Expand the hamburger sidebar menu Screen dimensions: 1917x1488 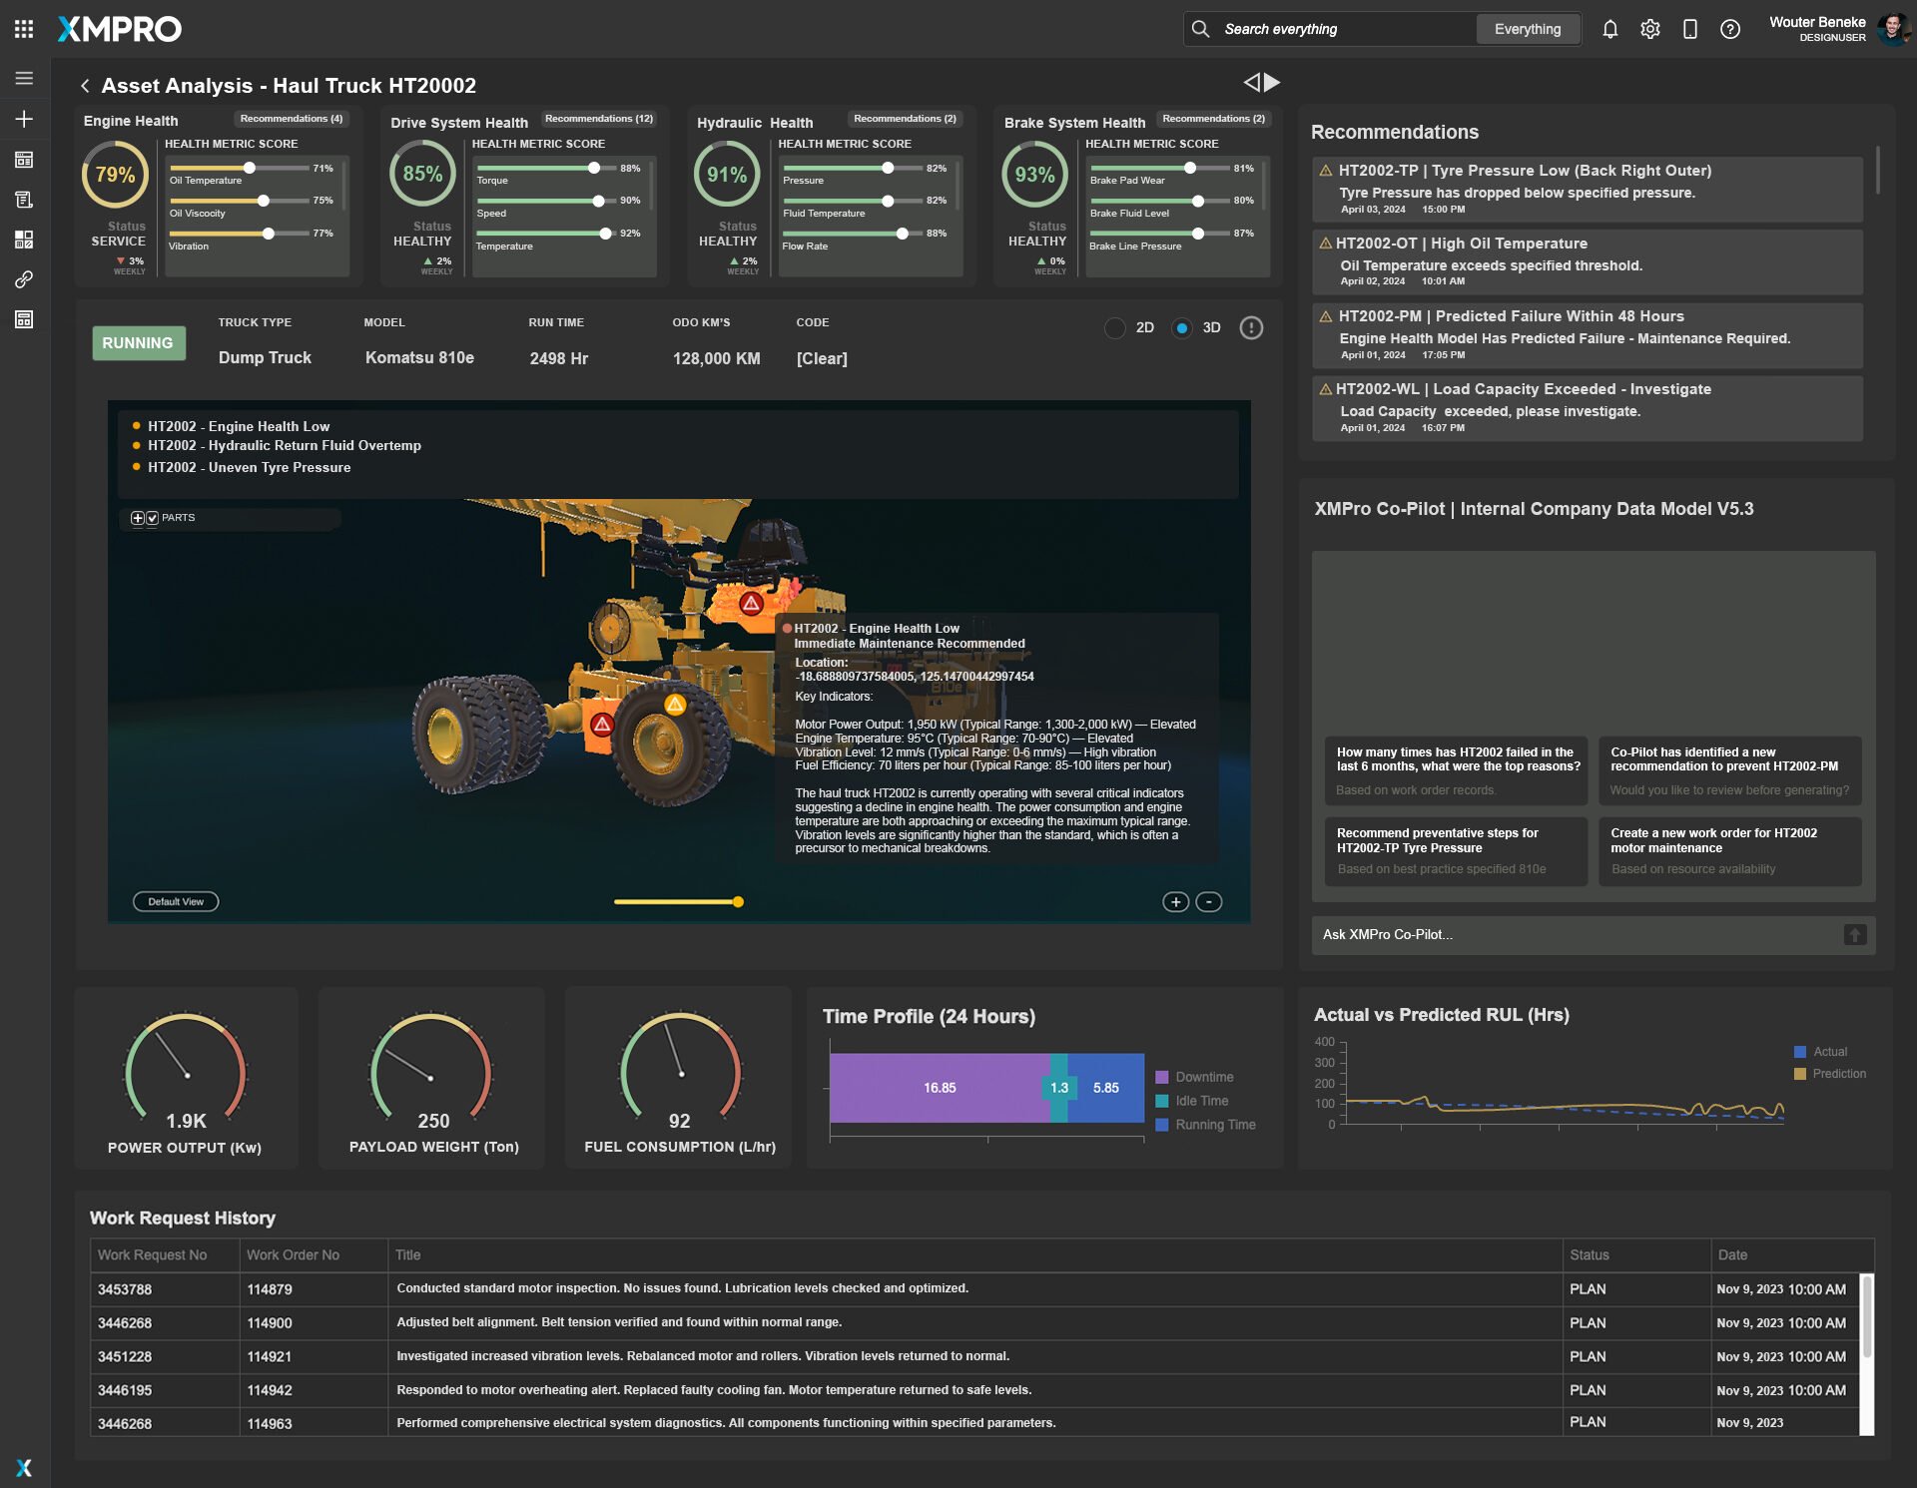[x=24, y=78]
